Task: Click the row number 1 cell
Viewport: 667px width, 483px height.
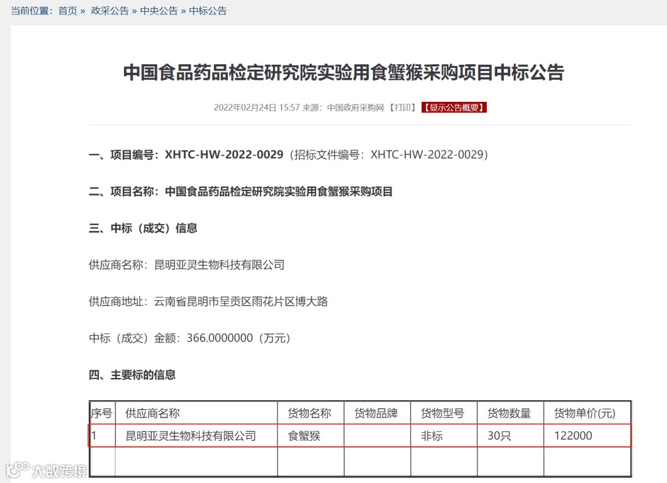Action: pyautogui.click(x=102, y=436)
